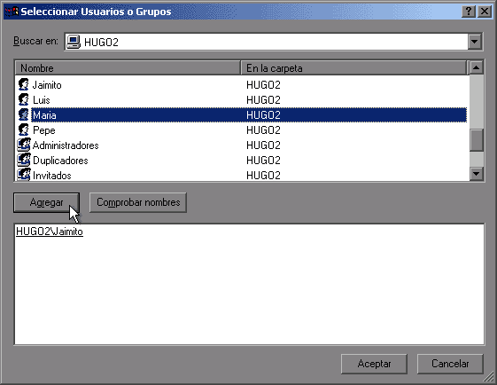The width and height of the screenshot is (497, 385).
Task: Click the Cancelar button
Action: tap(450, 364)
